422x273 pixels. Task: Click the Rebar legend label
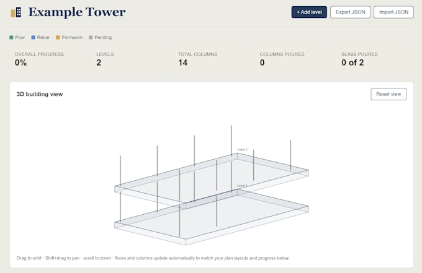click(43, 37)
